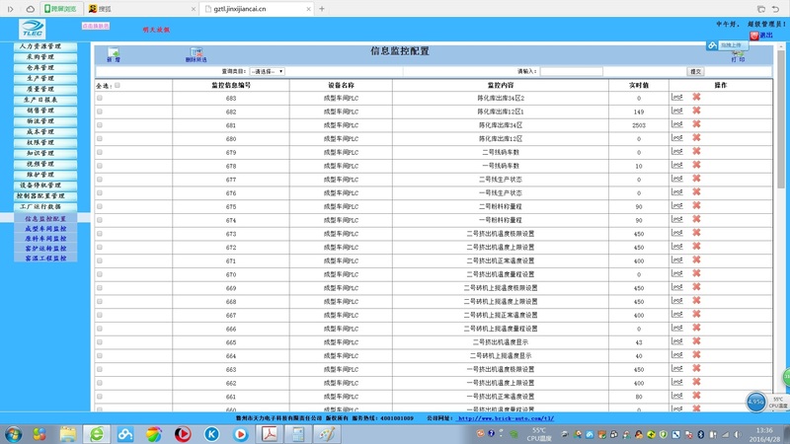
Task: Open the chart icon for row 675
Action: [x=676, y=206]
